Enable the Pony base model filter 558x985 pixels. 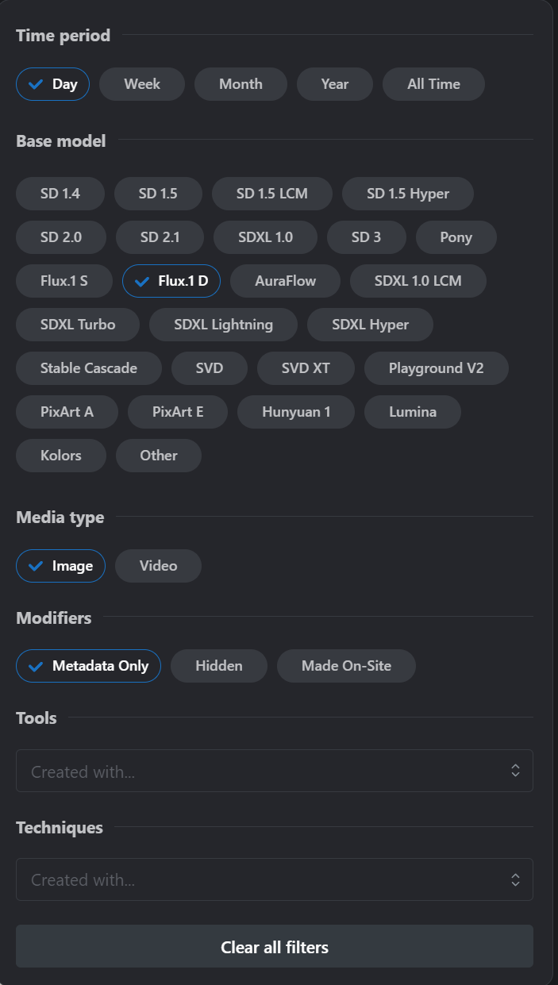(x=456, y=237)
